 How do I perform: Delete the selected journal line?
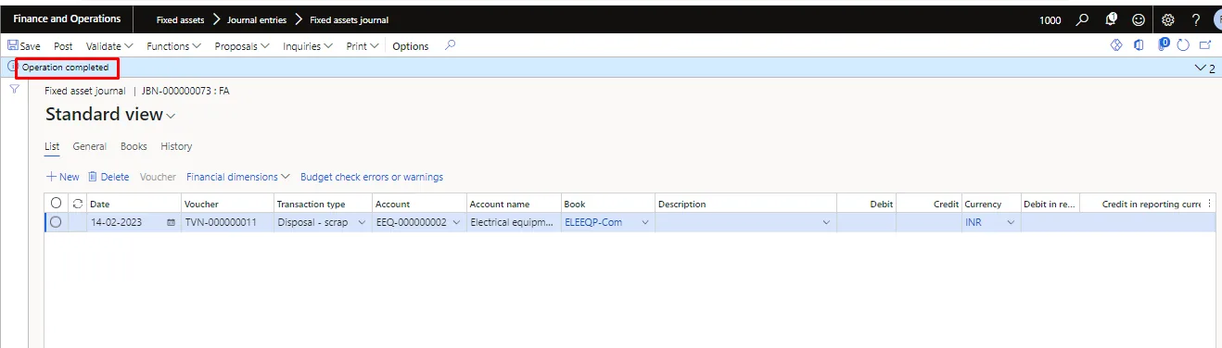coord(108,177)
